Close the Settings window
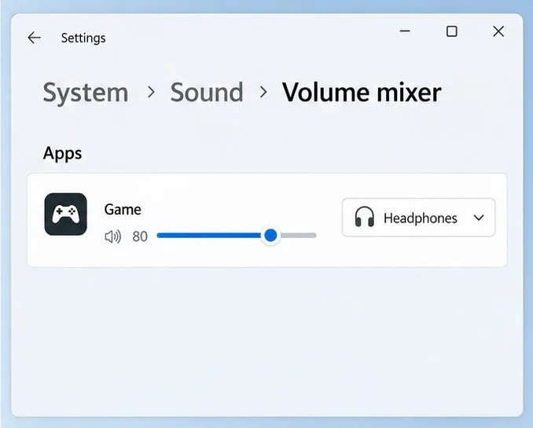Viewport: 533px width, 428px height. click(x=498, y=31)
